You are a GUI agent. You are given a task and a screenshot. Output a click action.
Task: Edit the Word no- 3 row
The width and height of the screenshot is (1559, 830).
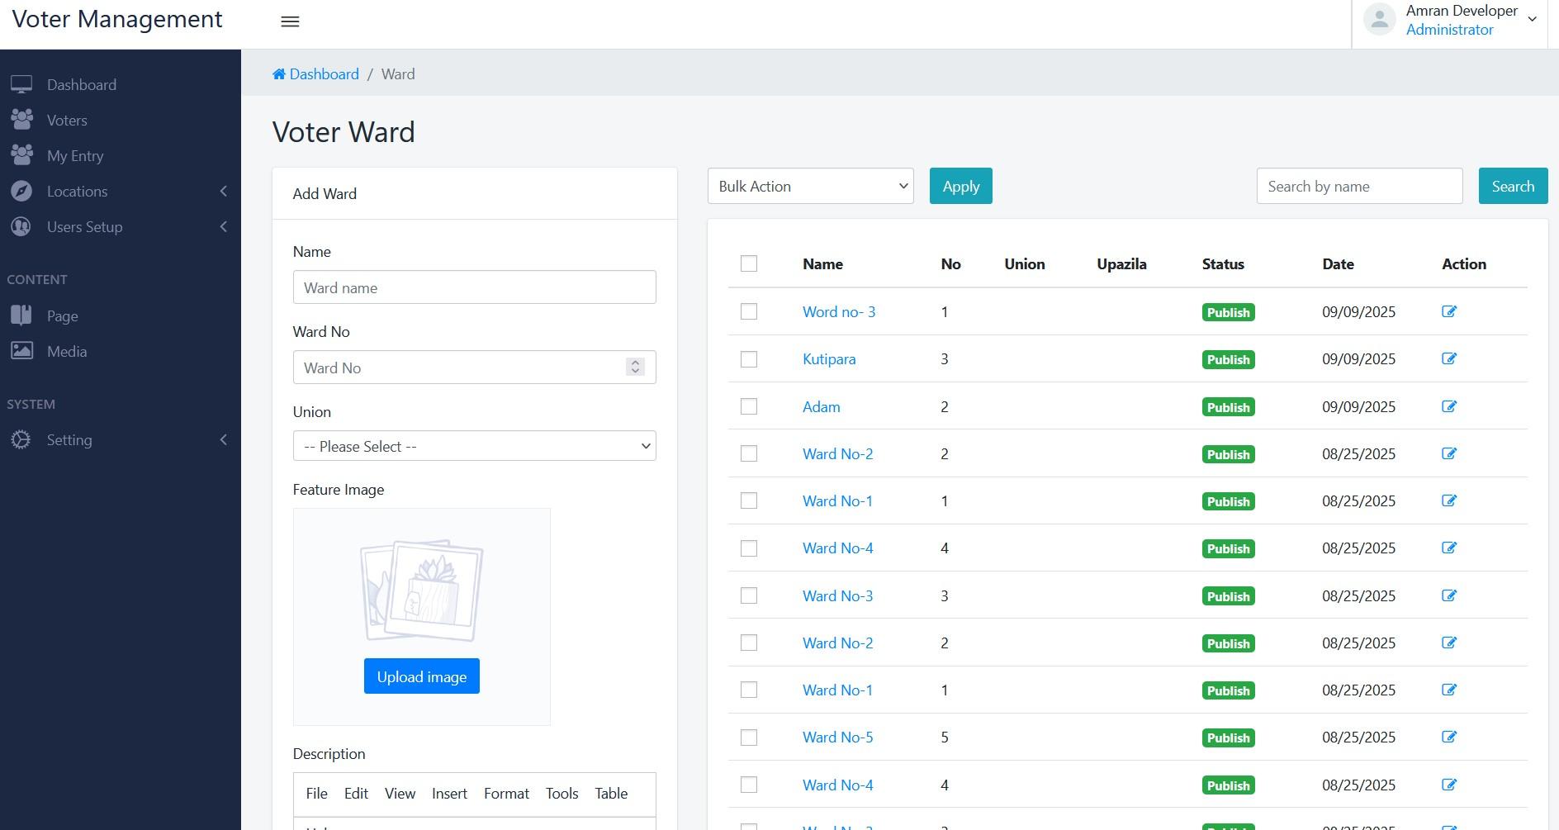tap(1449, 311)
